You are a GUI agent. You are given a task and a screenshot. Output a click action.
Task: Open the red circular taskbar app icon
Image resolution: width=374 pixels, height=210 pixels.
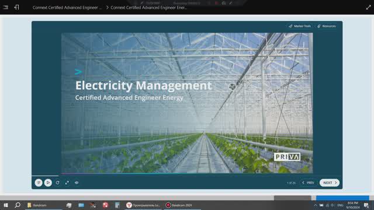pos(105,205)
